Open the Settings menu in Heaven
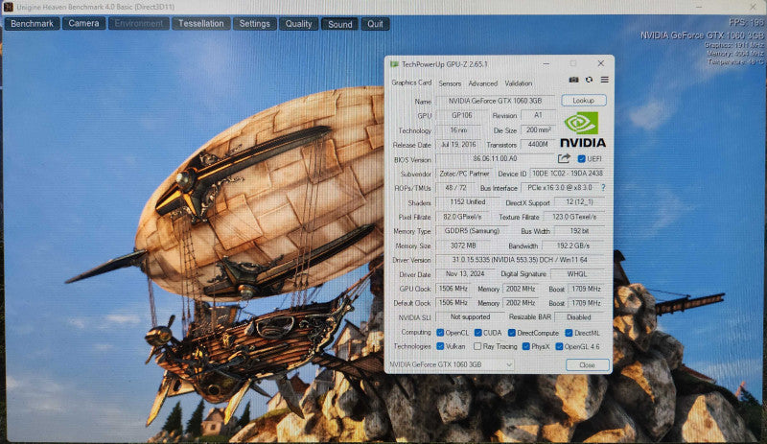Viewport: 767px width, 444px height. (254, 24)
